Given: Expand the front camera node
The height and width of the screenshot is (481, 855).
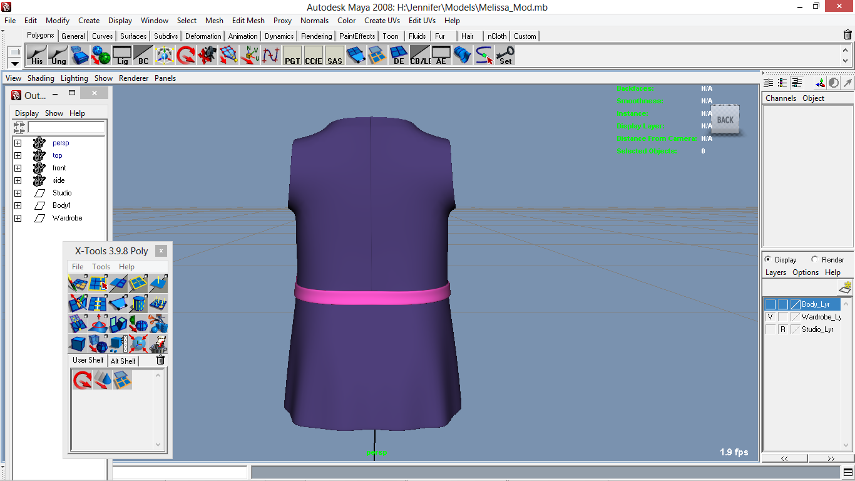Looking at the screenshot, I should click(18, 168).
